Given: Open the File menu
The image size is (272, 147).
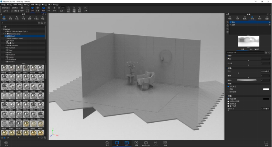Looking at the screenshot, I should 3,4.
